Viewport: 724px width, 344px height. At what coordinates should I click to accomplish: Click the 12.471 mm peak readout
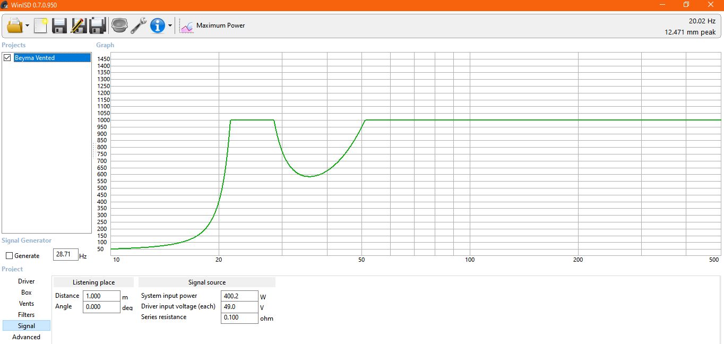(690, 32)
